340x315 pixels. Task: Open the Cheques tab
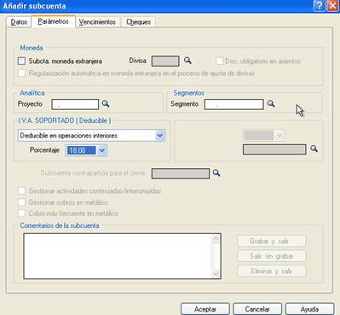tap(139, 22)
